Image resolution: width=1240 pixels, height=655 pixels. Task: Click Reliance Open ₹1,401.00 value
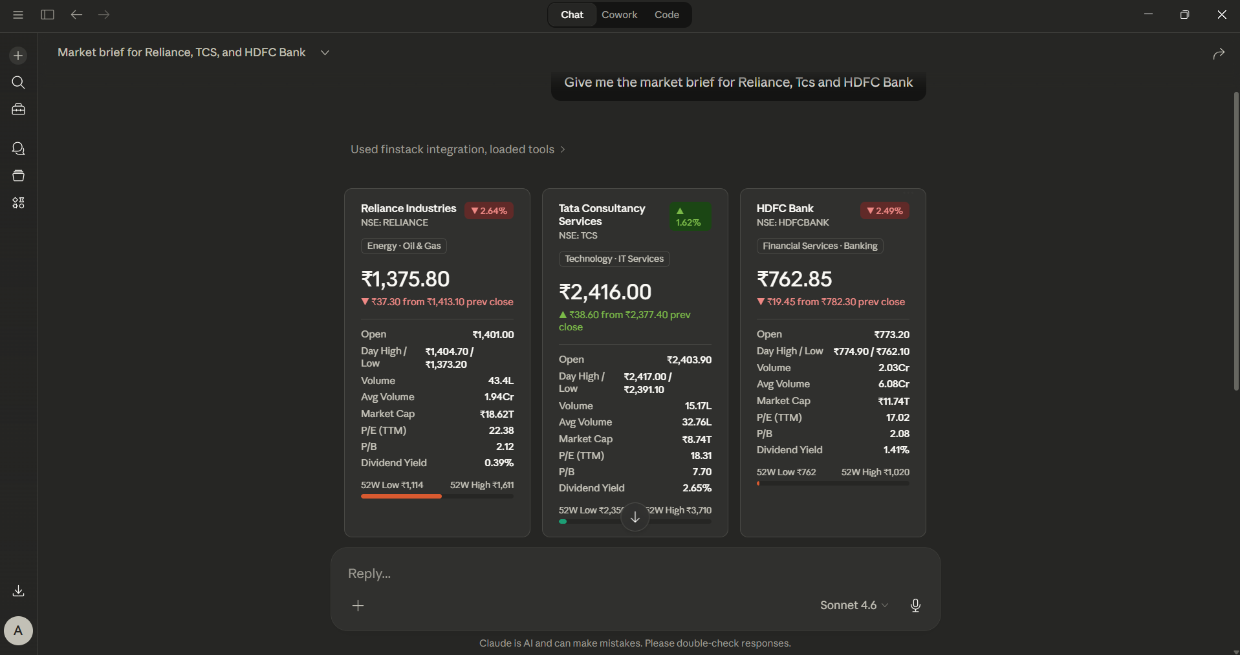point(493,335)
